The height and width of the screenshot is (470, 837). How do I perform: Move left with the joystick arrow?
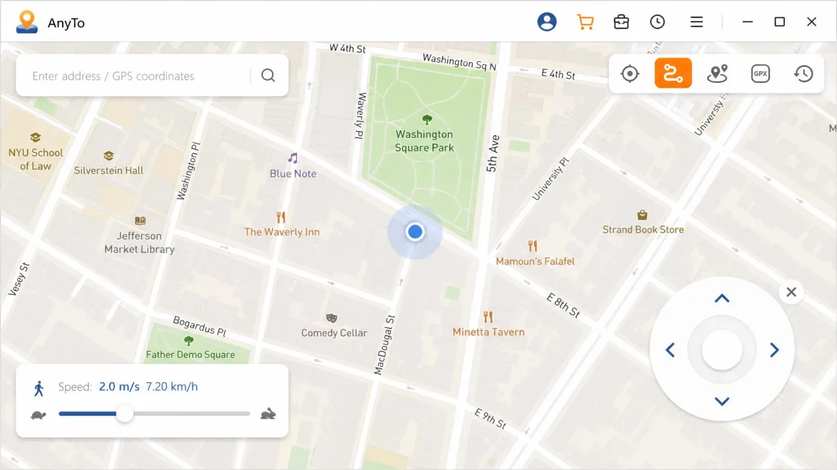point(670,350)
